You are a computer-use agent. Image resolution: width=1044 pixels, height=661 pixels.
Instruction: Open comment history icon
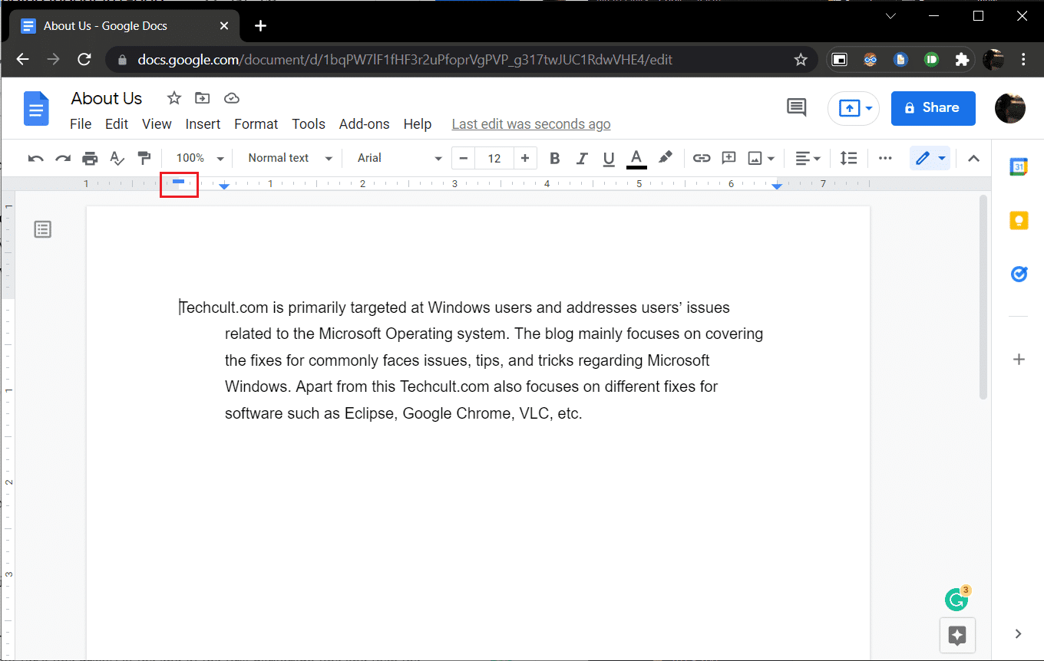(797, 107)
